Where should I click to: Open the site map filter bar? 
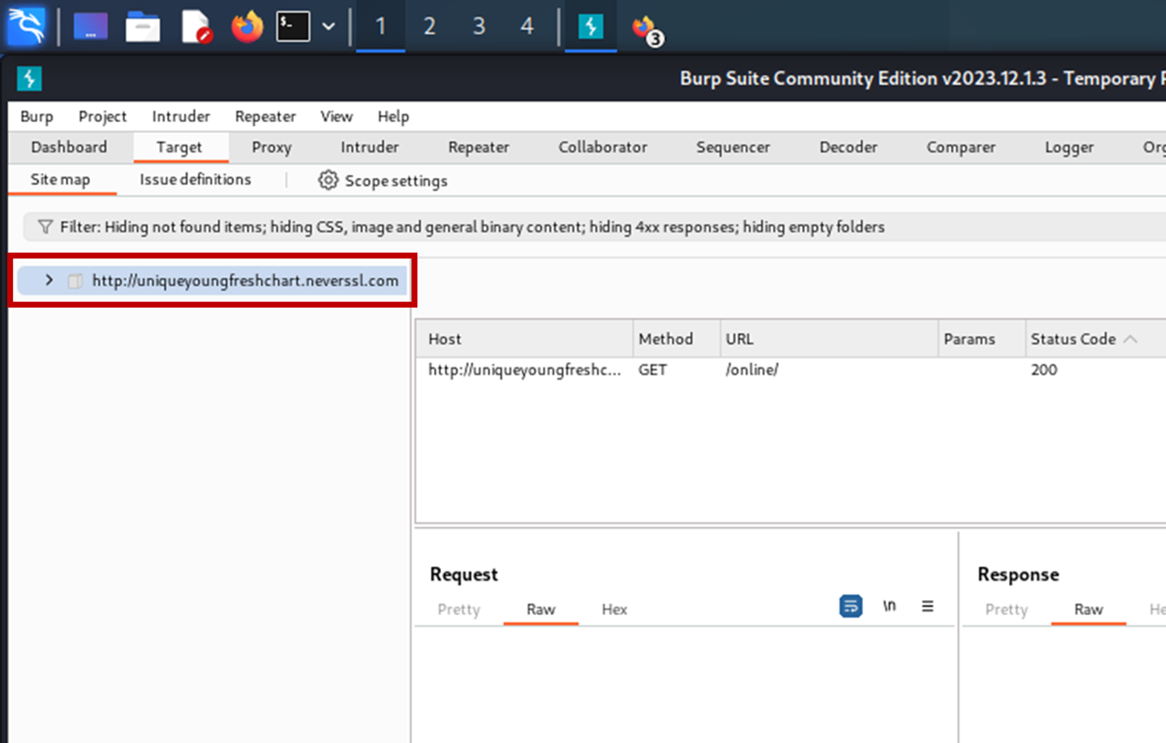tap(595, 227)
